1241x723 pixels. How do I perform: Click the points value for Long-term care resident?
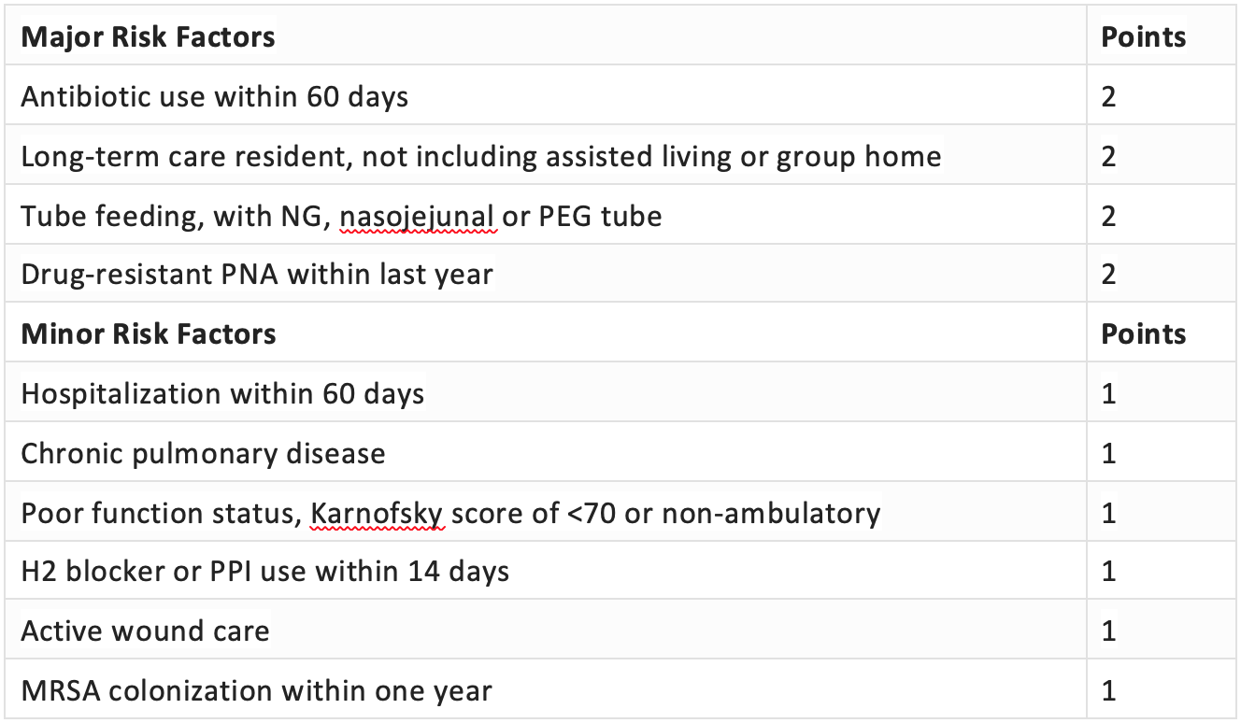click(x=1109, y=156)
